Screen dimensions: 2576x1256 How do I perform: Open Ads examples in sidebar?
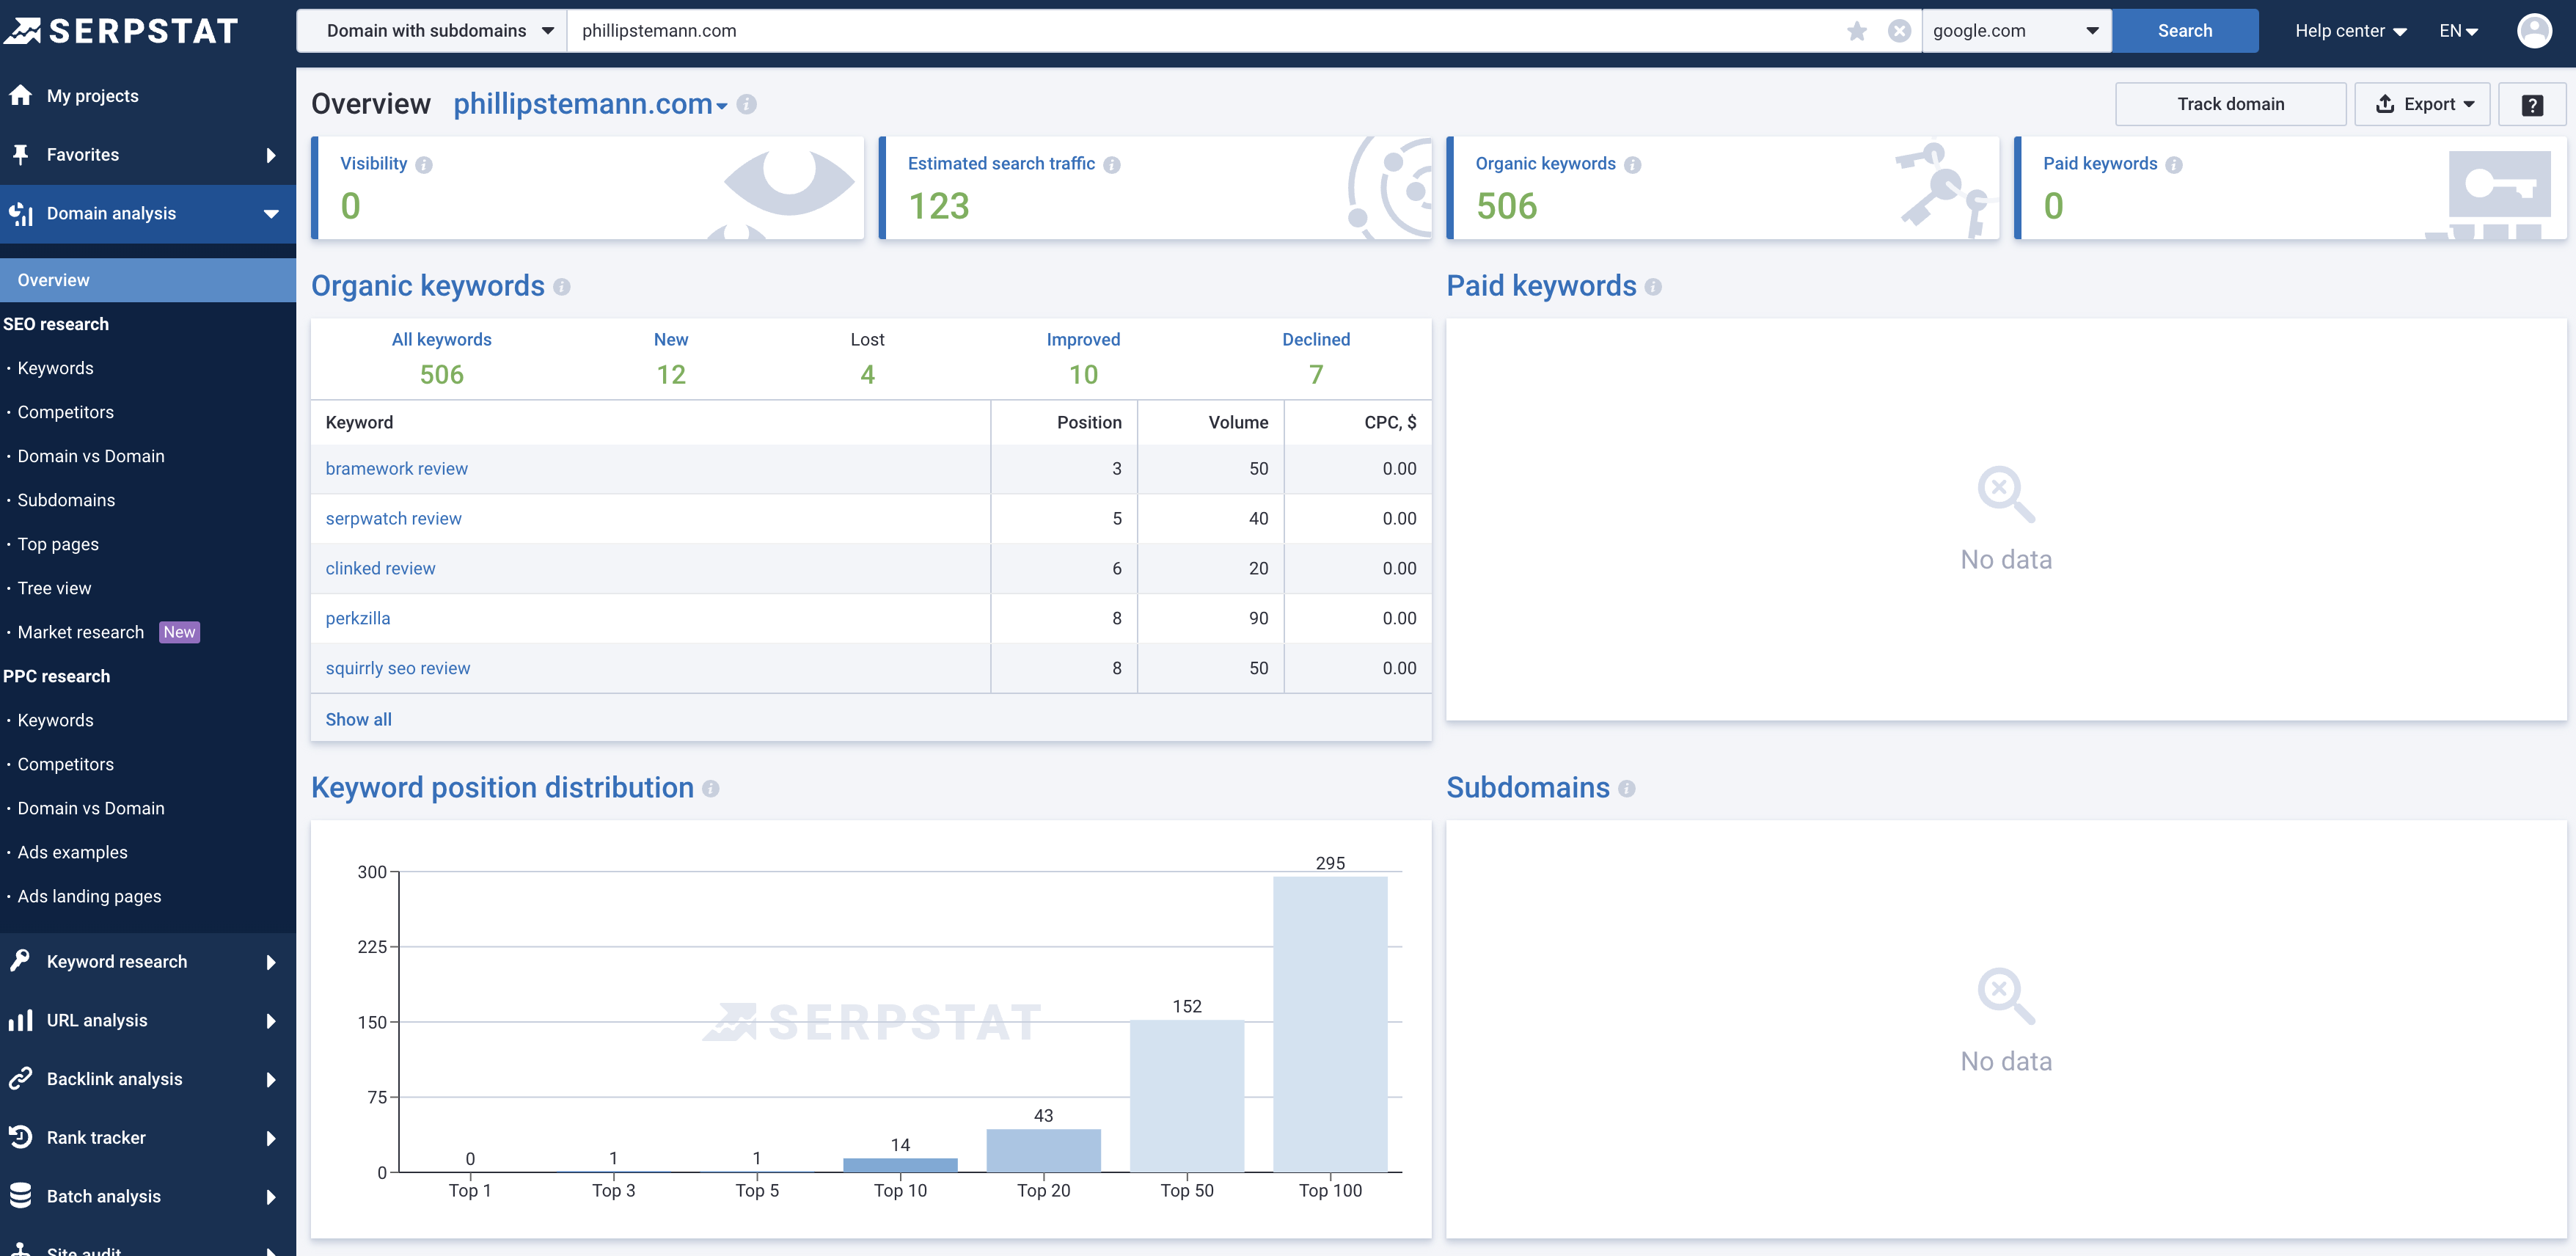[72, 852]
